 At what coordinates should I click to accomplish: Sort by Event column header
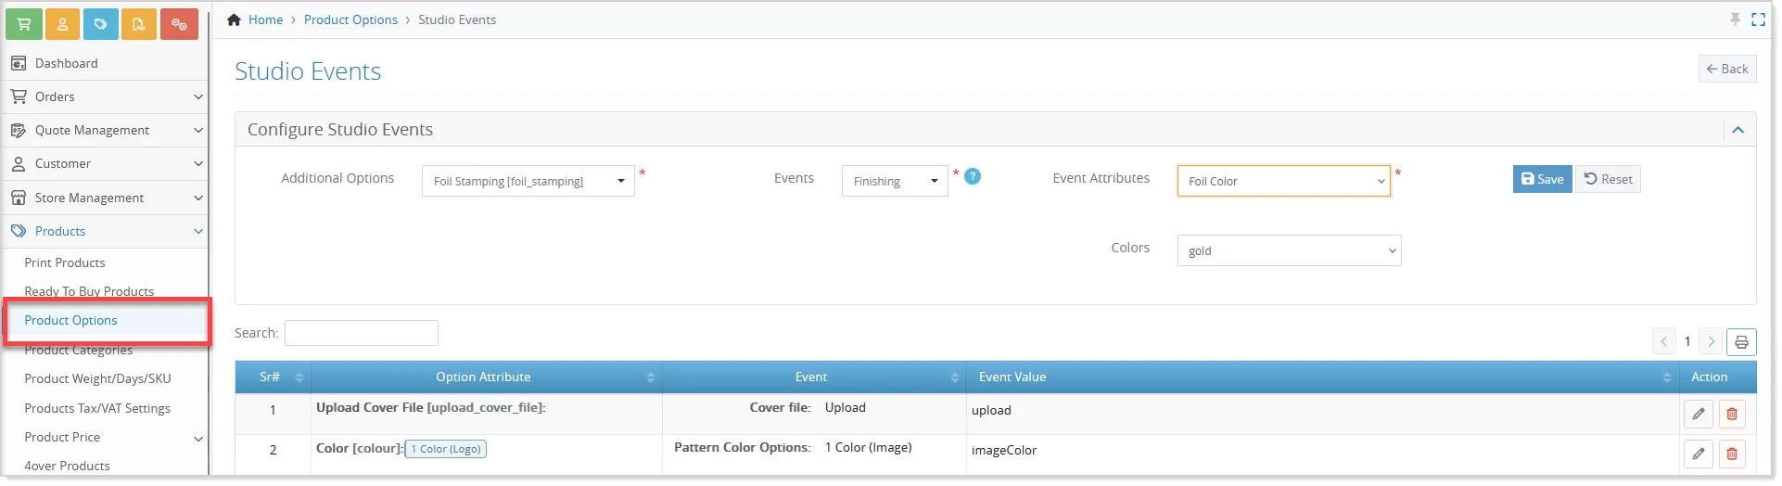tap(814, 377)
